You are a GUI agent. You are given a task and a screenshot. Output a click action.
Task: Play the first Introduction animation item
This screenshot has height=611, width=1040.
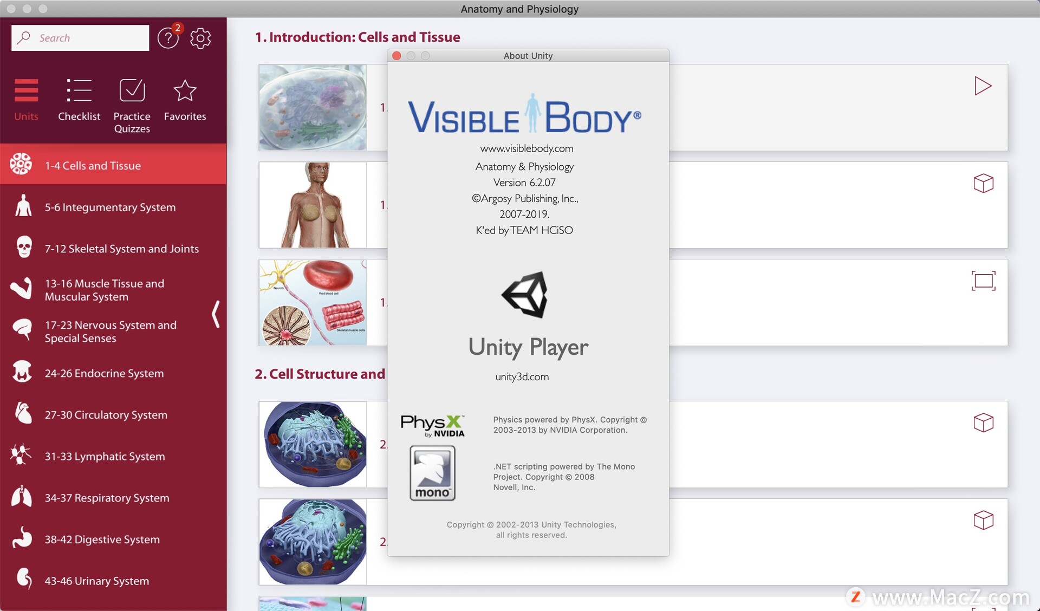pyautogui.click(x=983, y=86)
